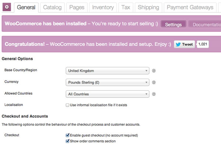This screenshot has height=147, width=221.
Task: Click help icon next to Currency dropdown
Action: tap(154, 82)
